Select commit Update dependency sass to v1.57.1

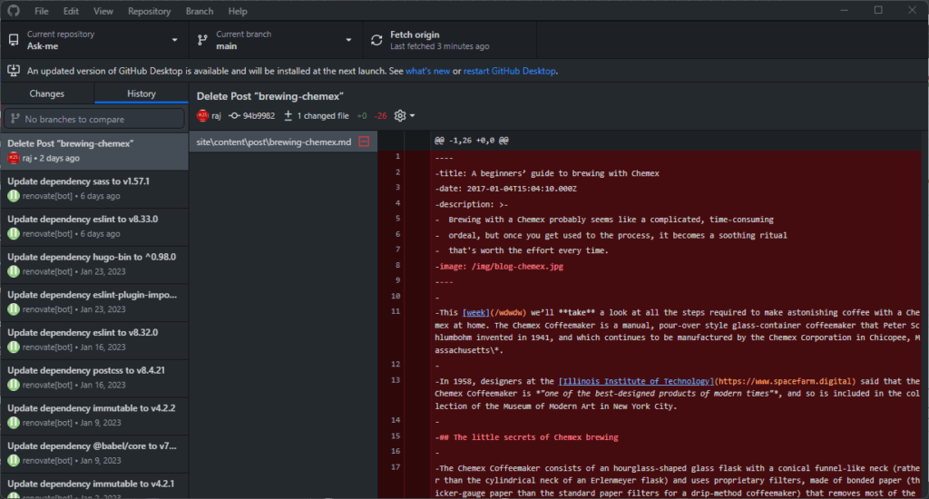[94, 188]
